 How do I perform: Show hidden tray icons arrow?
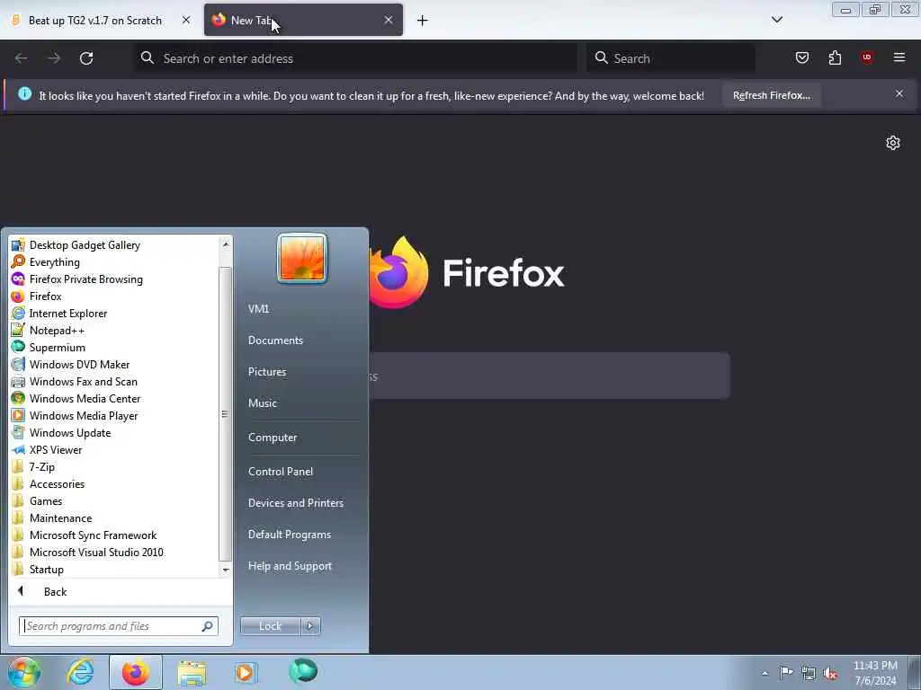765,673
